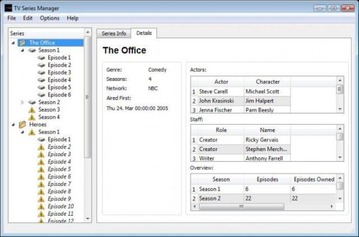Click the warning icon next to Episode 10
The image size is (359, 237).
pyautogui.click(x=41, y=207)
